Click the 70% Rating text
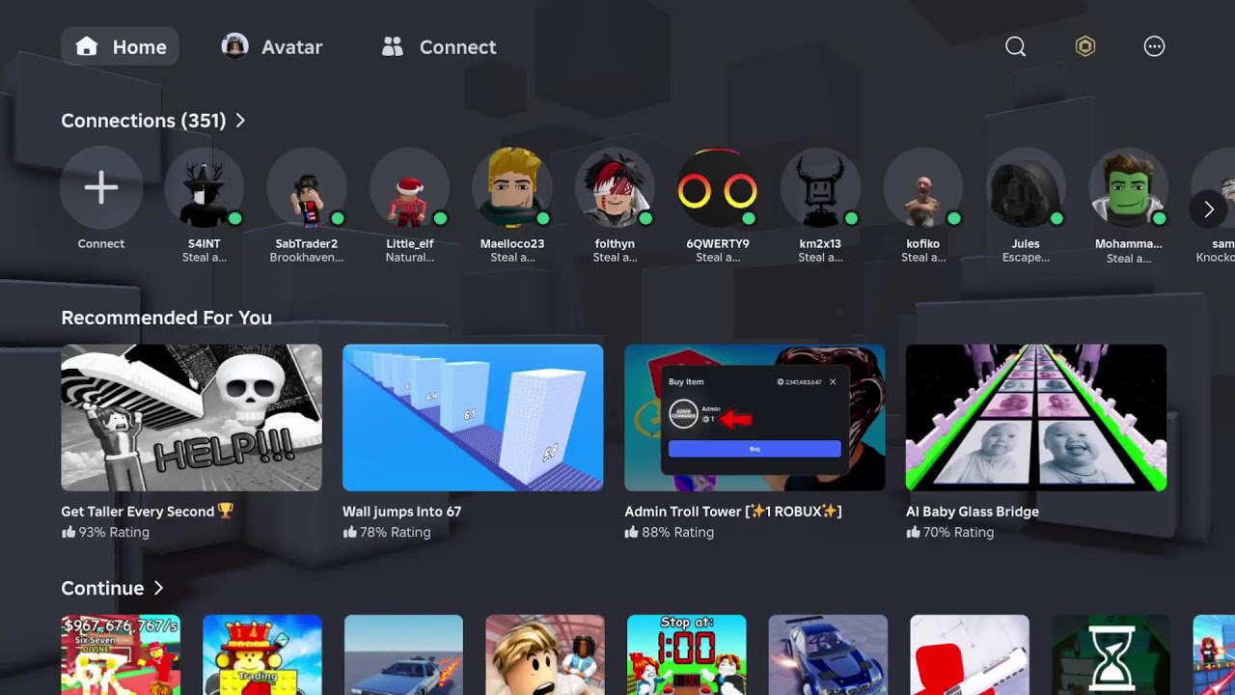Viewport: 1235px width, 695px height. (x=959, y=532)
